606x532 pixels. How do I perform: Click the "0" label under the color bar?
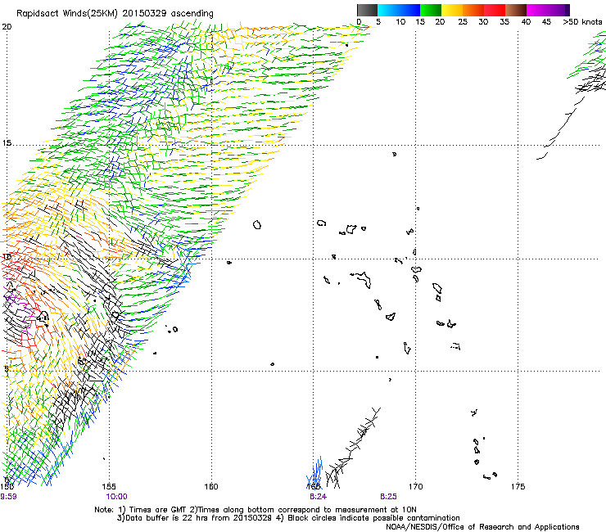[x=359, y=21]
